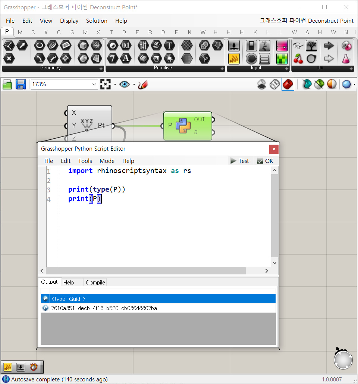Open the Display menu

click(x=69, y=21)
